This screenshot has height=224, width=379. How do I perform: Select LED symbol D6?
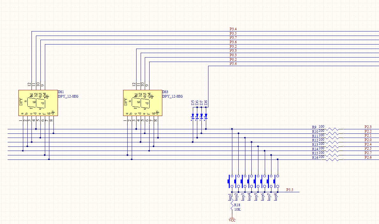197,117
